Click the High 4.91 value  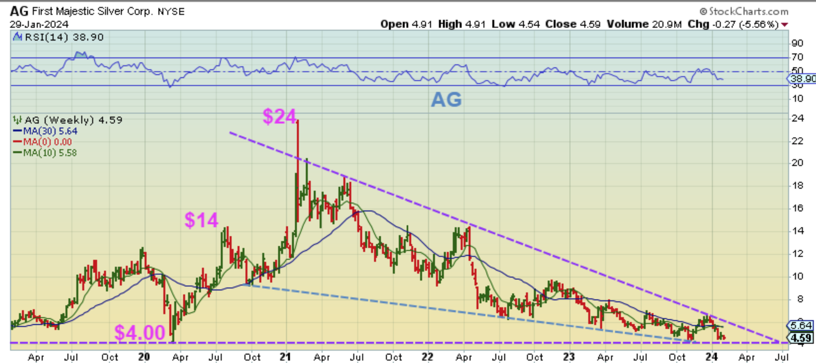[x=462, y=24]
